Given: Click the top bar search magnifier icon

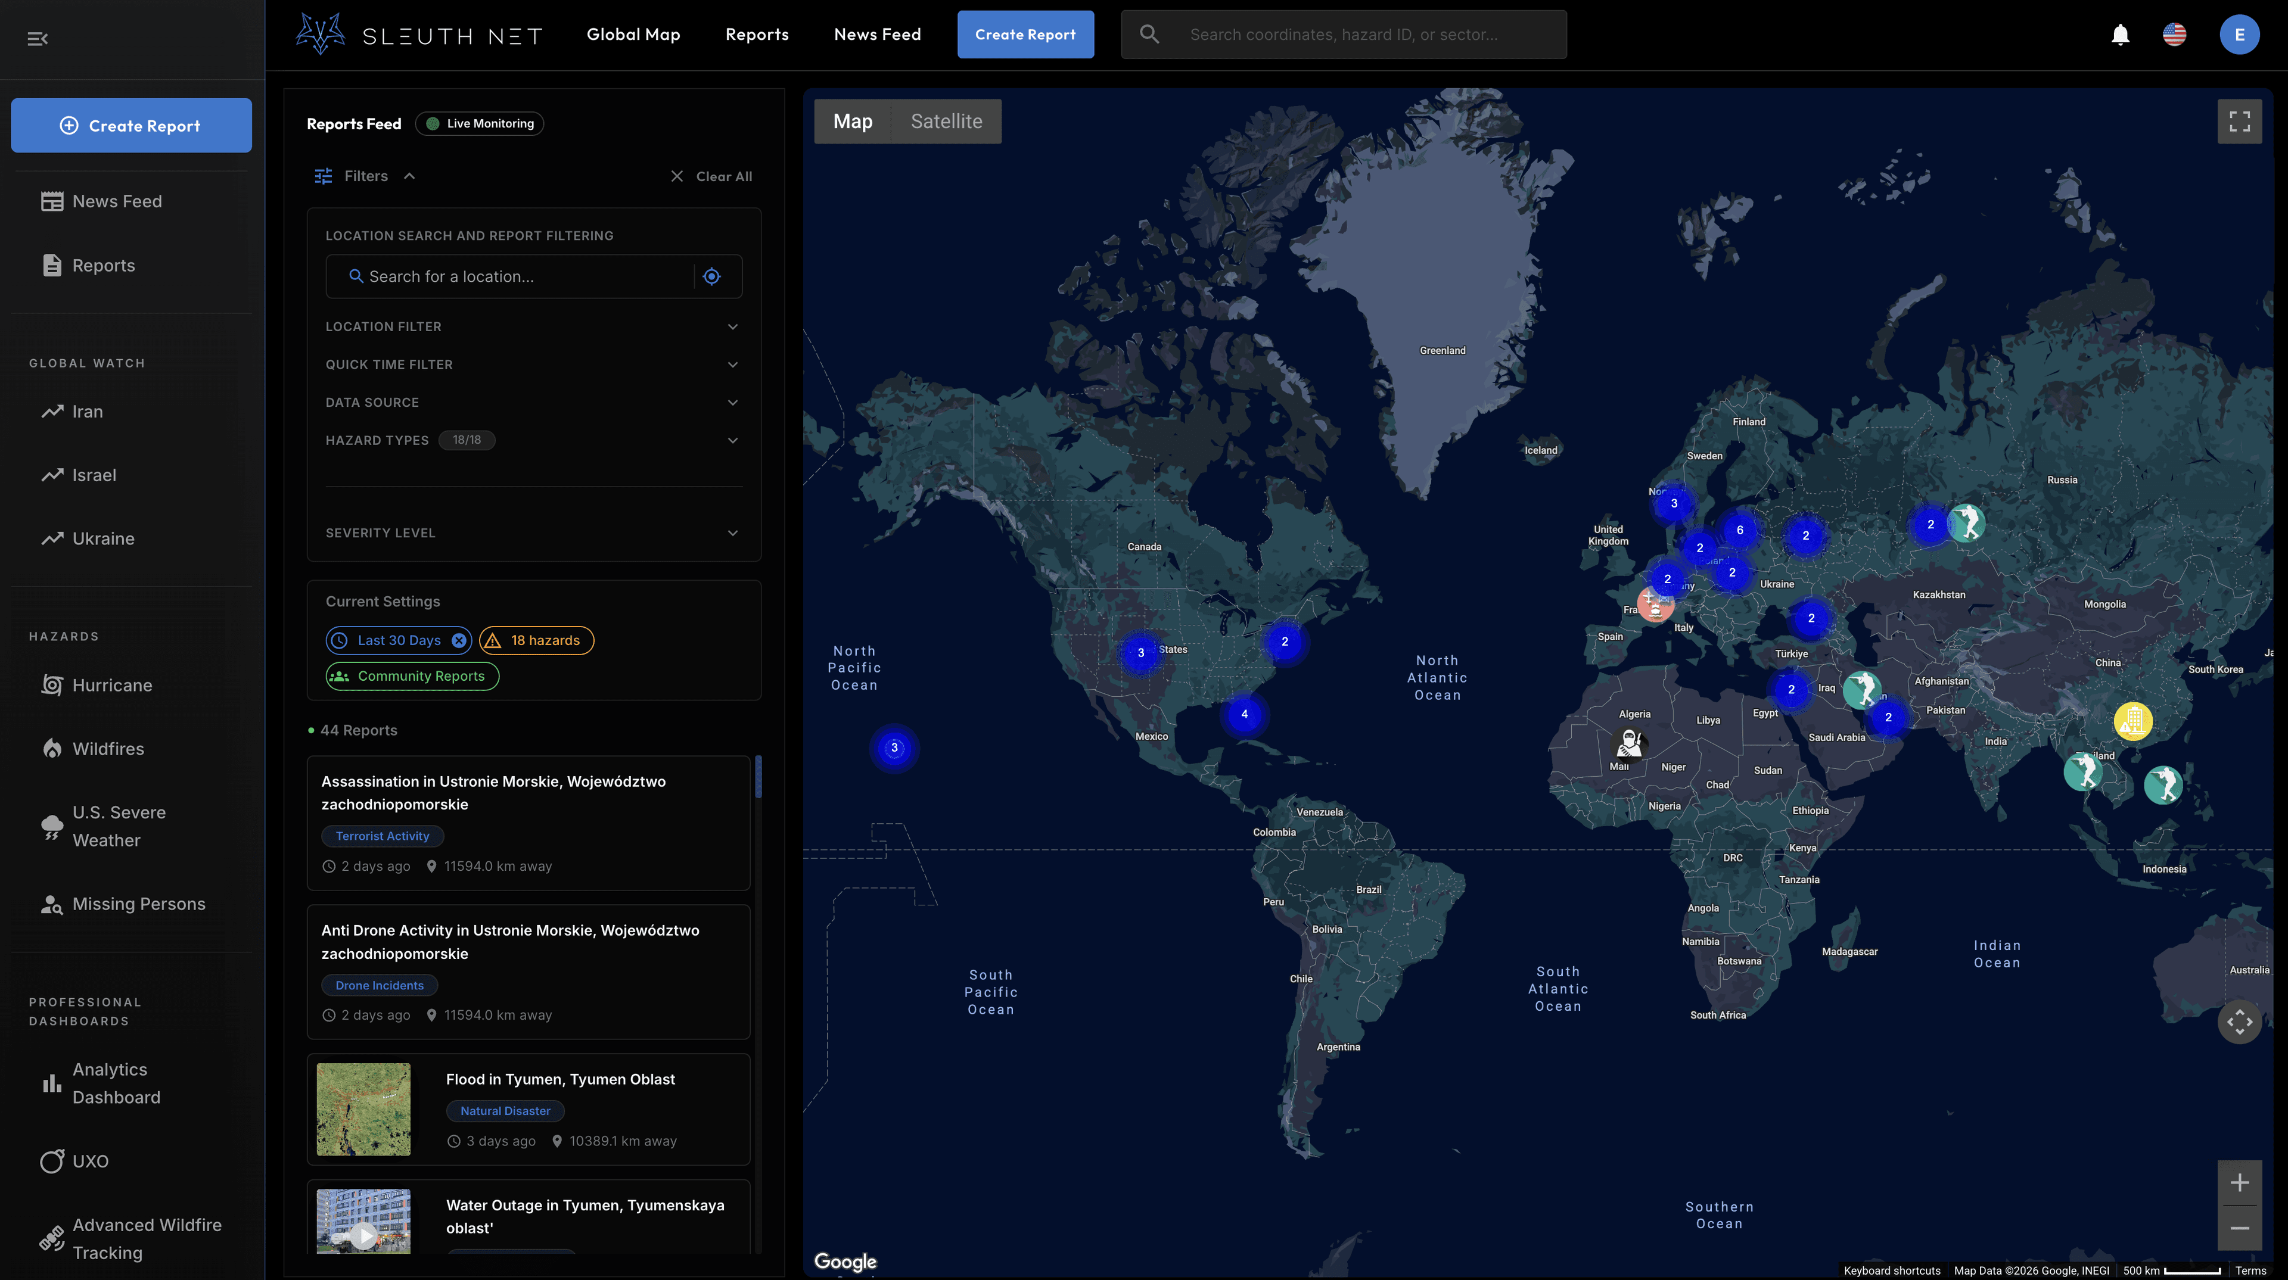Looking at the screenshot, I should coord(1149,35).
